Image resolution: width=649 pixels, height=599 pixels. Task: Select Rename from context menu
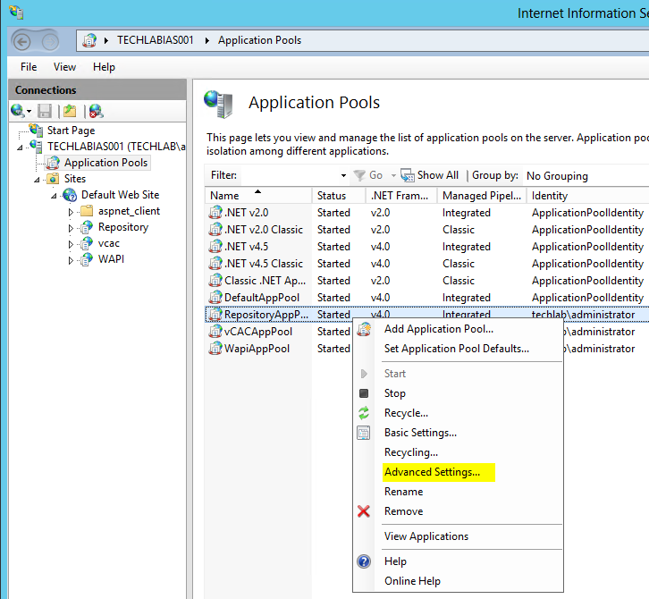pos(403,492)
